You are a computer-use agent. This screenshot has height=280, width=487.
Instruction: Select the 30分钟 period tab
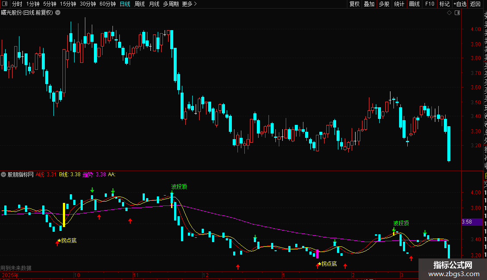tap(88, 4)
